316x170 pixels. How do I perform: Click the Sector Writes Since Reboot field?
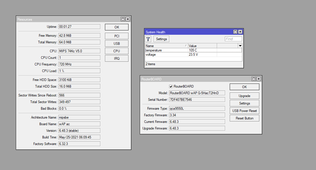79,95
